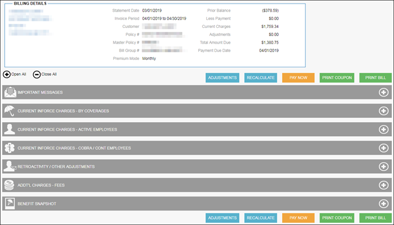The width and height of the screenshot is (394, 225).
Task: Click the top Pay Now button
Action: (x=298, y=78)
